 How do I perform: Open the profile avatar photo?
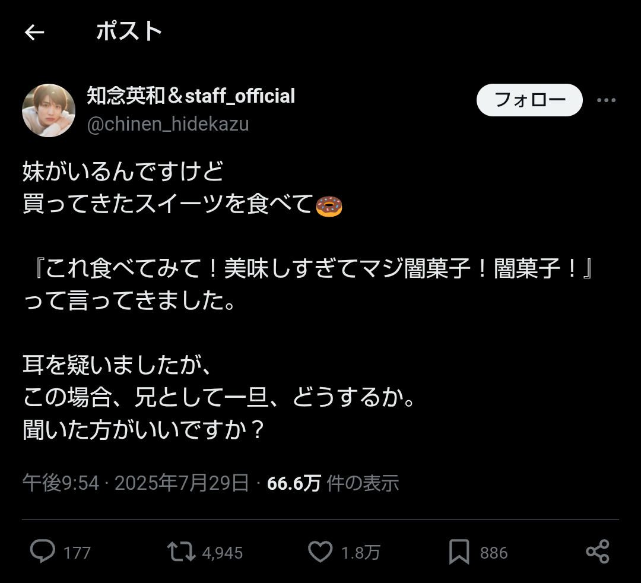49,110
